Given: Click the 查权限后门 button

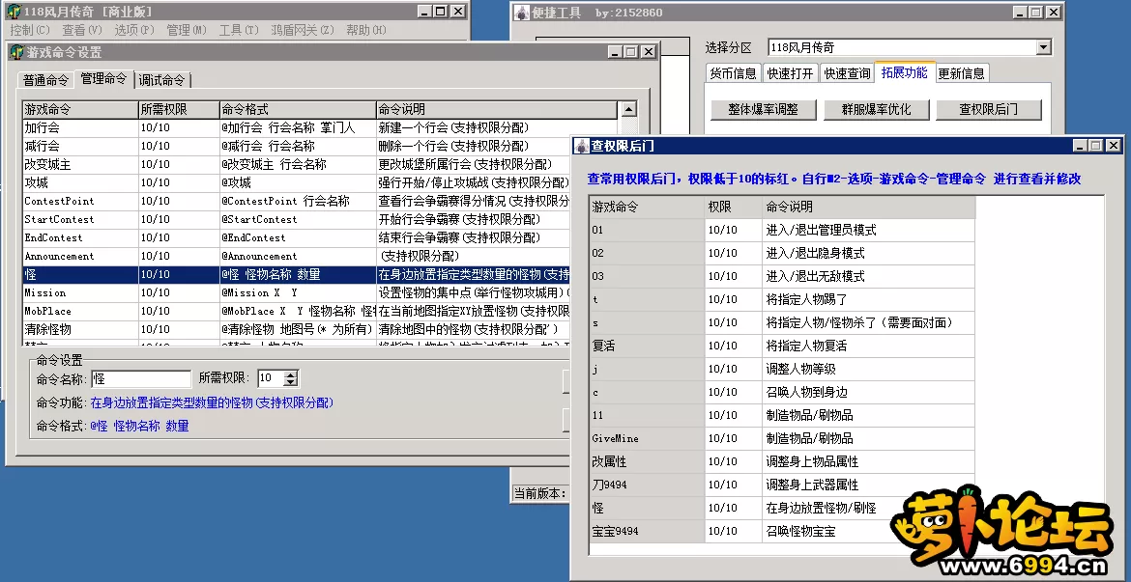Looking at the screenshot, I should 988,109.
